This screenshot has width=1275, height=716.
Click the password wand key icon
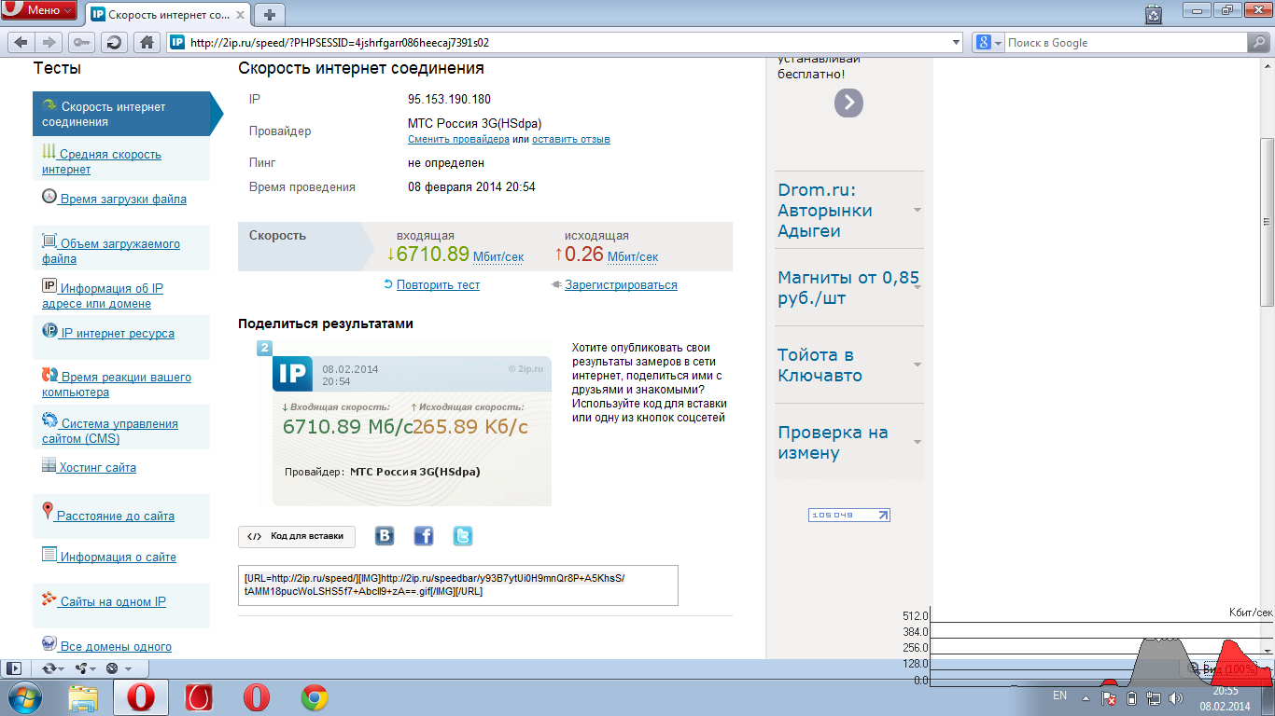(x=81, y=42)
